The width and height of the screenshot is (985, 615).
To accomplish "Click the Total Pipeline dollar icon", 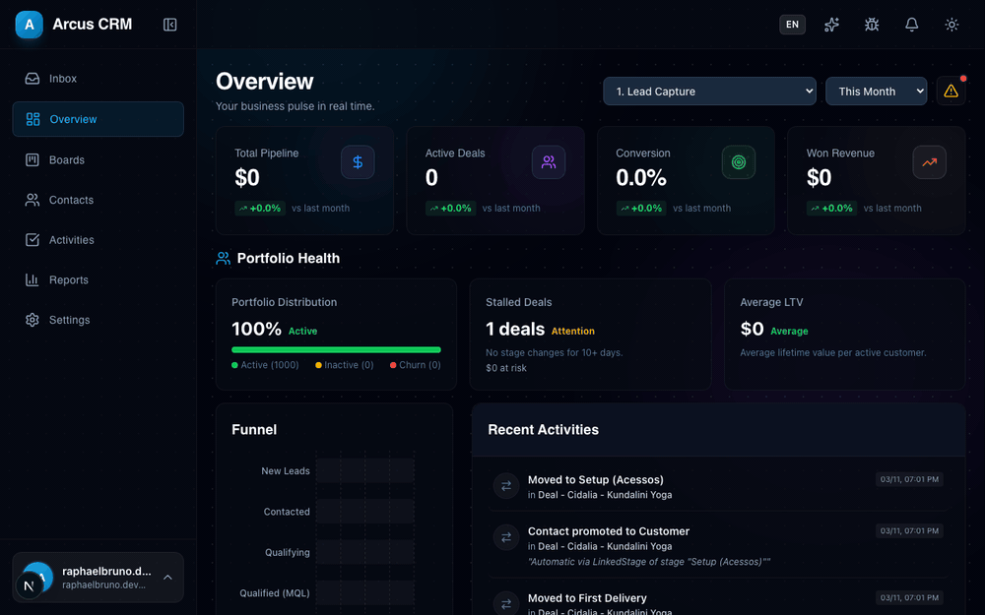I will 358,162.
